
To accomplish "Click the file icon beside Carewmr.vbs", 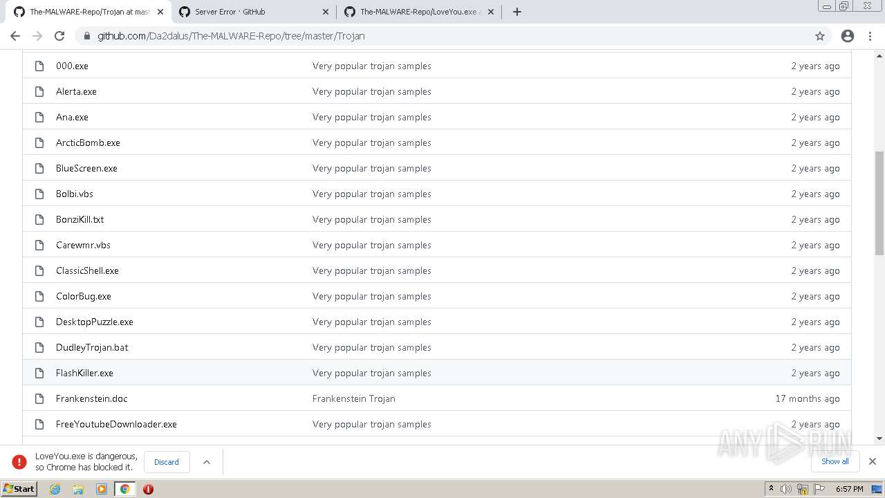I will pos(39,245).
